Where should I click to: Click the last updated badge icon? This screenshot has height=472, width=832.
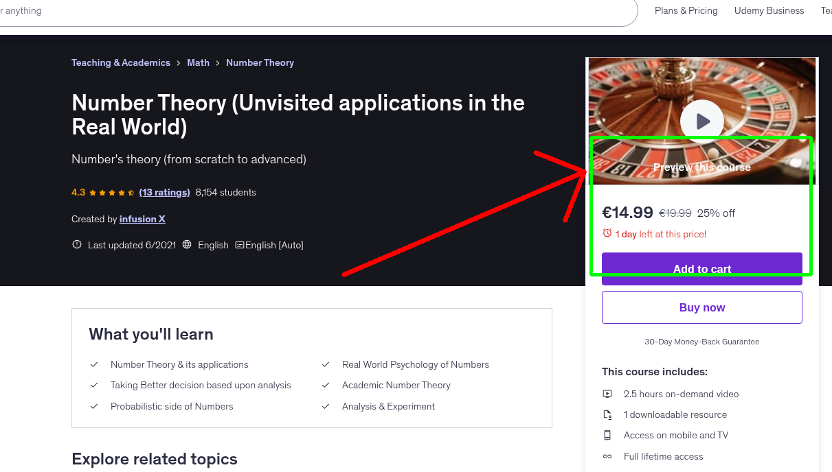point(77,245)
